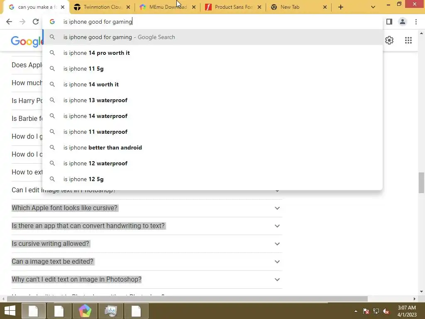Image resolution: width=425 pixels, height=319 pixels.
Task: Click the horizontal scrollbar thumb
Action: 187,299
